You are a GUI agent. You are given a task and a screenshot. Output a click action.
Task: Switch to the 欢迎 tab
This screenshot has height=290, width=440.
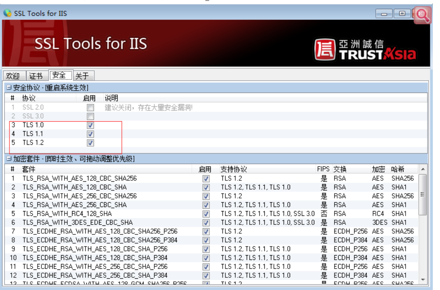[x=13, y=76]
